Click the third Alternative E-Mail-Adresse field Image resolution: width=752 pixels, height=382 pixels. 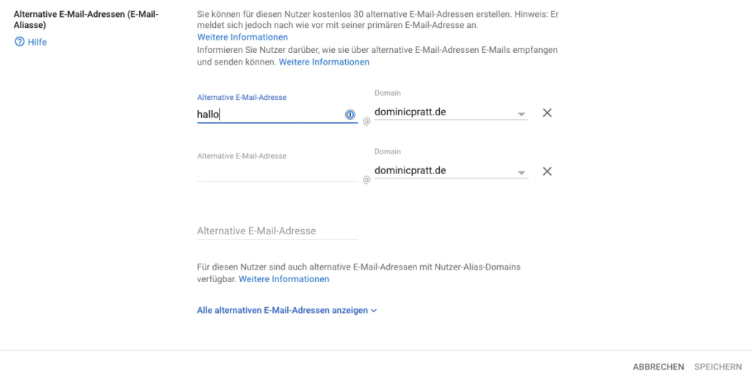click(277, 231)
